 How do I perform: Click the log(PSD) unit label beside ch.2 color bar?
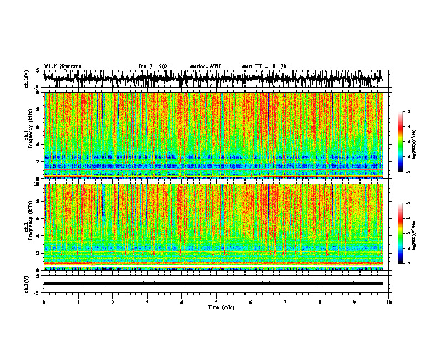pyautogui.click(x=414, y=235)
